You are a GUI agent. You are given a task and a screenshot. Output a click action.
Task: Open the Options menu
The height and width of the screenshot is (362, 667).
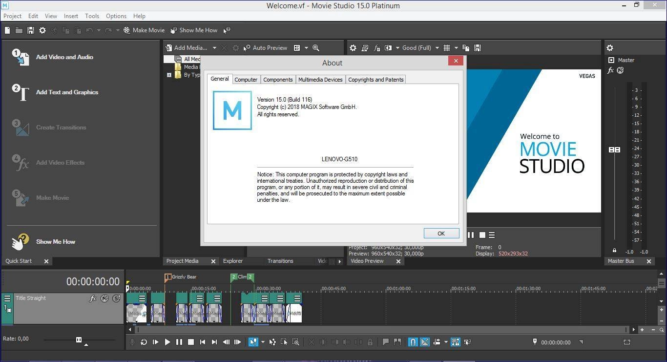116,16
